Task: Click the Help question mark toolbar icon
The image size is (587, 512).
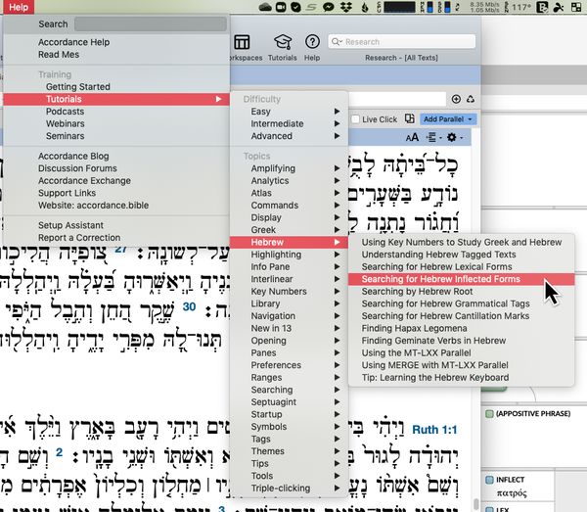Action: [x=312, y=41]
